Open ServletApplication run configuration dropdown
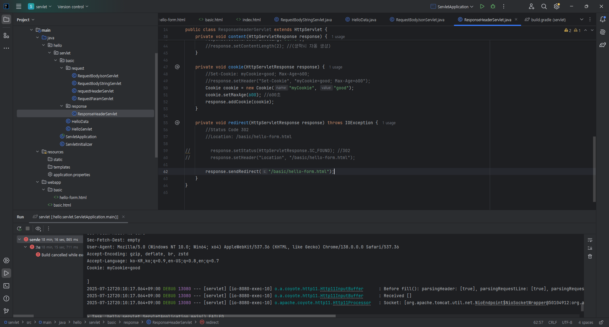Viewport: 609px width, 327px height. tap(452, 6)
